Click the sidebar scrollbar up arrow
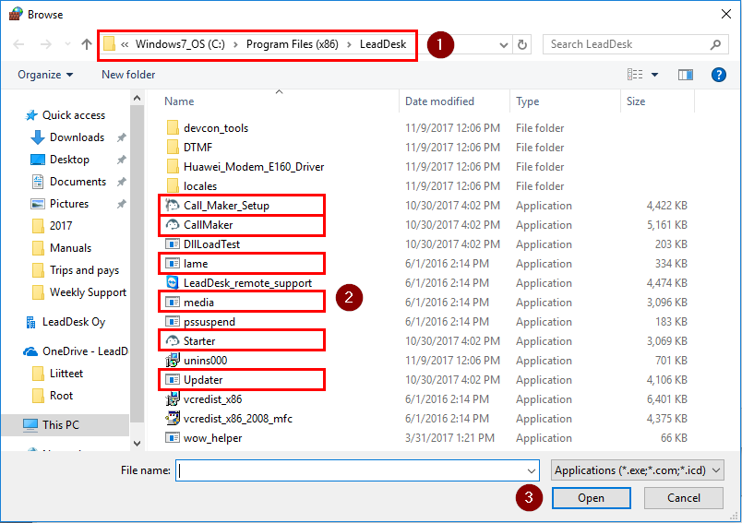The width and height of the screenshot is (742, 523). click(137, 98)
